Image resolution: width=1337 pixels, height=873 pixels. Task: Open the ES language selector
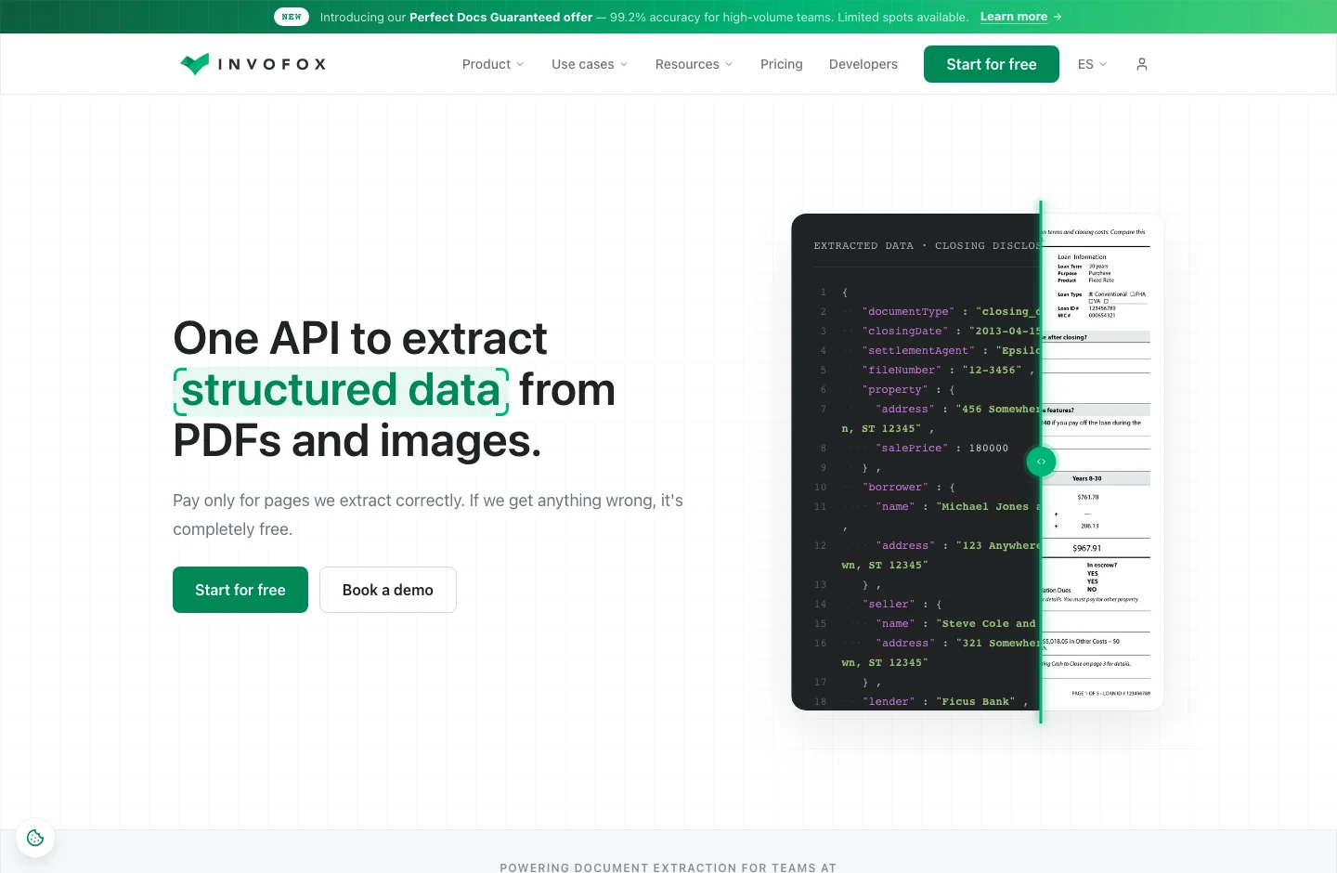coord(1092,64)
